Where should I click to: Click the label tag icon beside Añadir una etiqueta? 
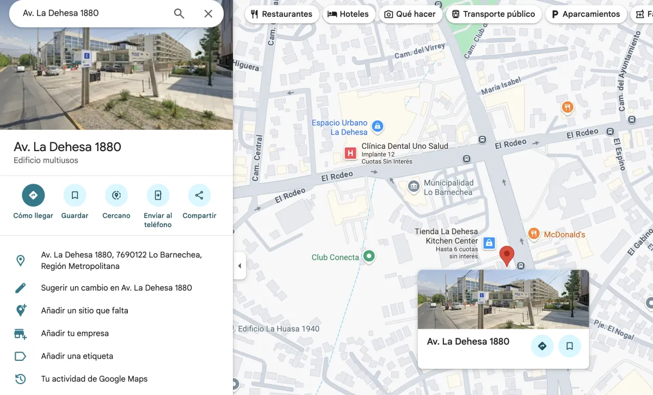click(20, 356)
